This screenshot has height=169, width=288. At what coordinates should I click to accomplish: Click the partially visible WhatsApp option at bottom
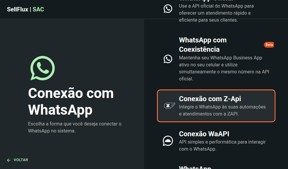[195, 167]
